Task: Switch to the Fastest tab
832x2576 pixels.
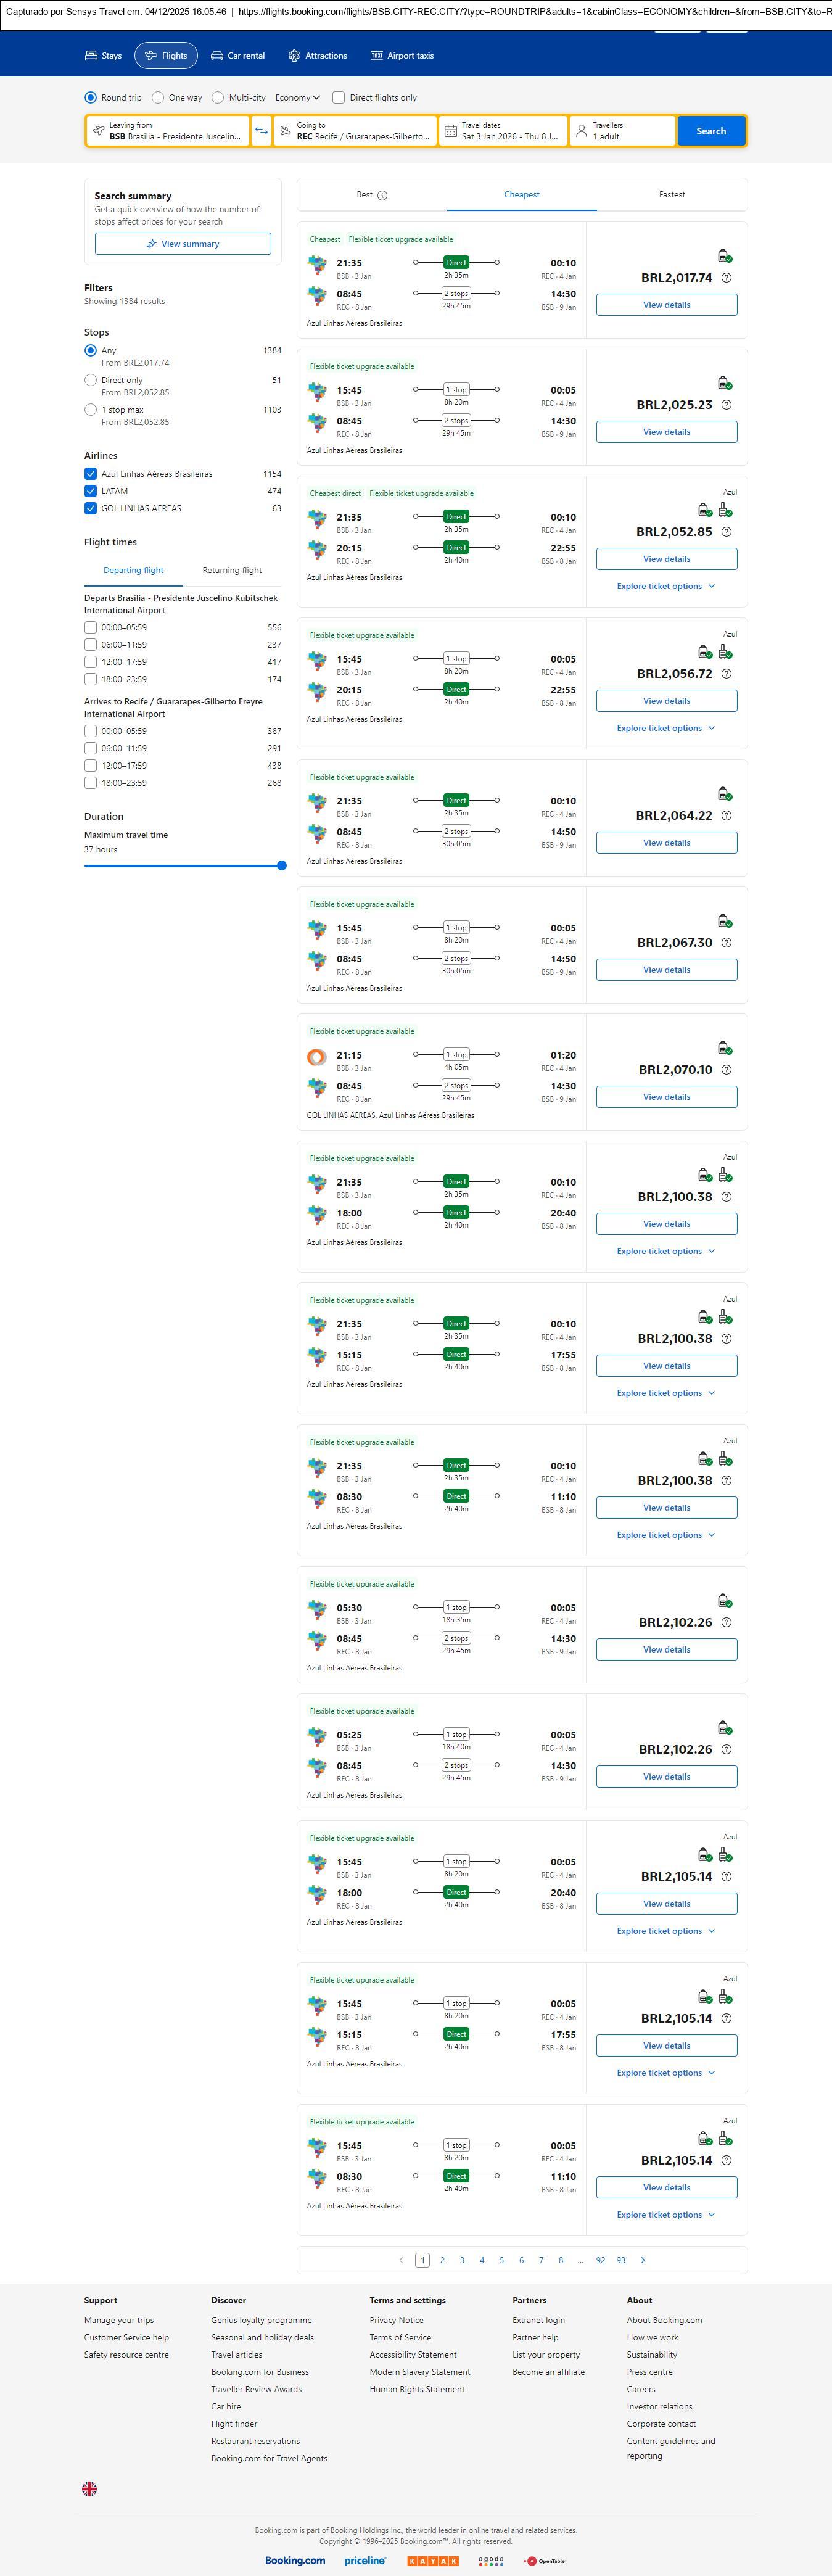Action: pos(672,195)
